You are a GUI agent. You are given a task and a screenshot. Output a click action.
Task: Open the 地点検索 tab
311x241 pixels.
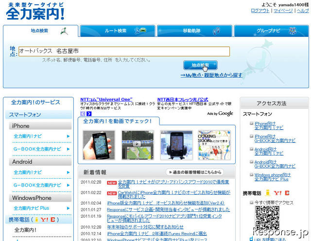41,31
